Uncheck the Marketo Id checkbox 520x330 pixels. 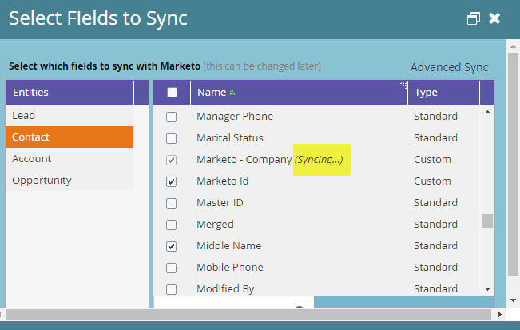pos(171,181)
